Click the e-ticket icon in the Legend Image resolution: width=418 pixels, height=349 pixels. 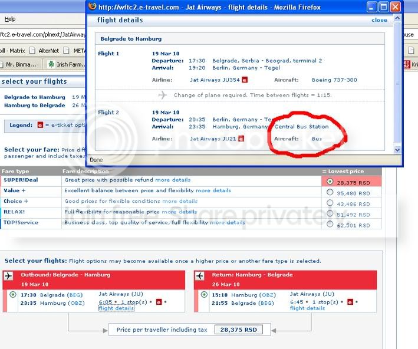click(x=40, y=125)
